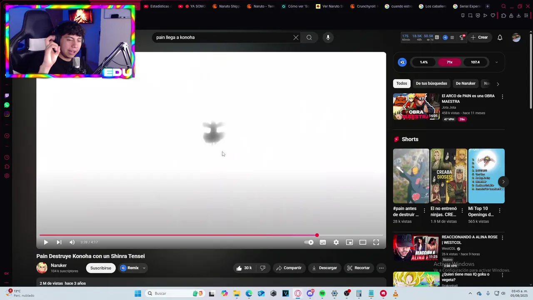Switch to the Crunchyroll browser tab
The image size is (533, 300).
tap(364, 6)
